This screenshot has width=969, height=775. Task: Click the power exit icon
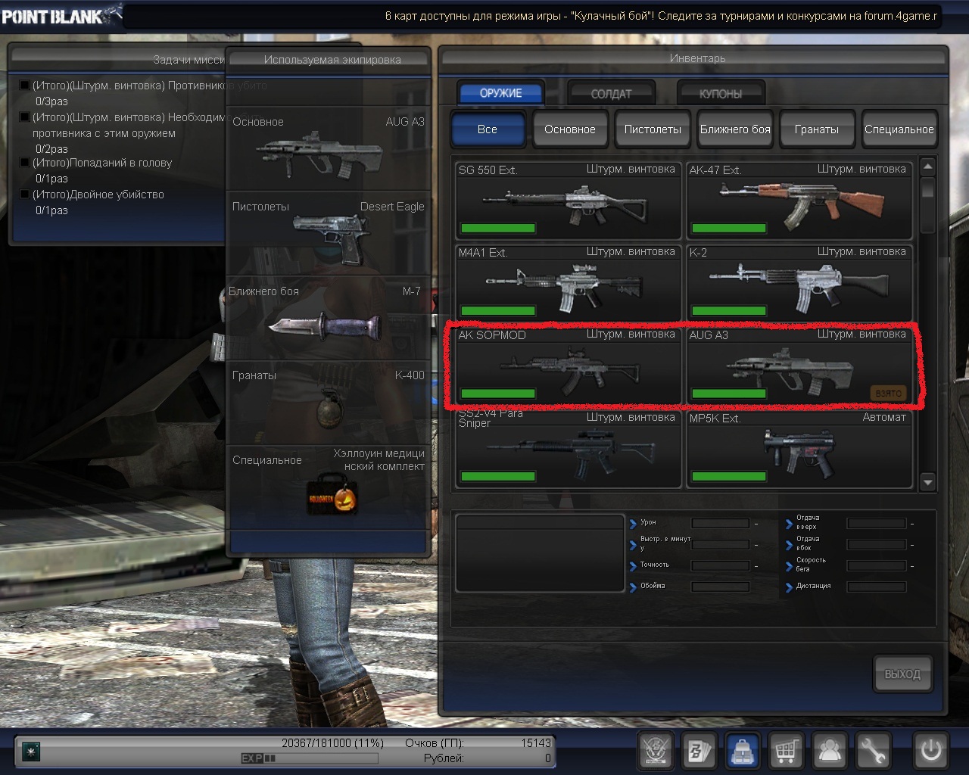[x=930, y=751]
